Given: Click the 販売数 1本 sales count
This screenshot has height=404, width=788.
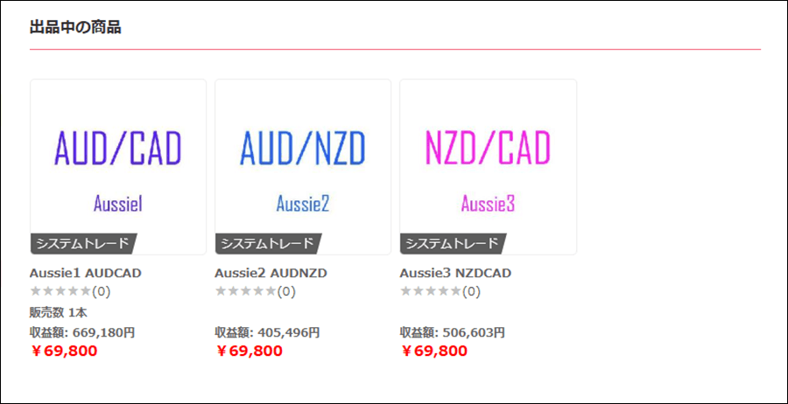Looking at the screenshot, I should [59, 313].
